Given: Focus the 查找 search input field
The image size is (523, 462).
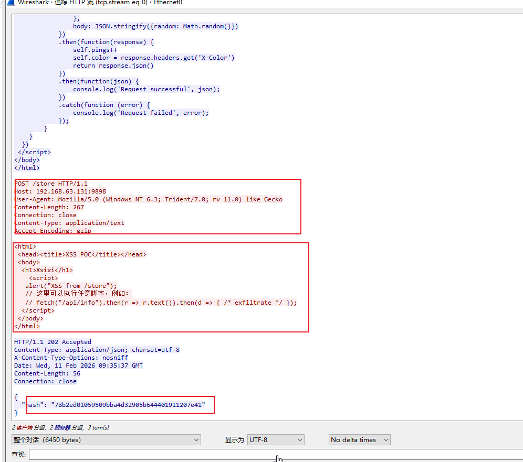Looking at the screenshot, I should (276, 454).
